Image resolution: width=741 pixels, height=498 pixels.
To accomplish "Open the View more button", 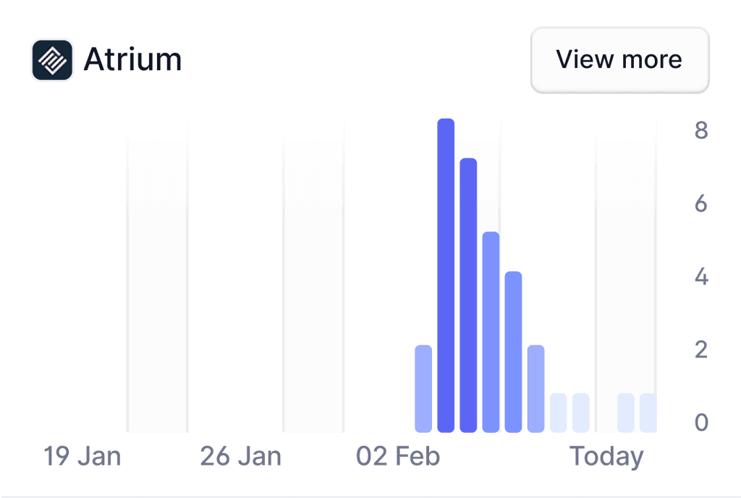I will [x=619, y=60].
